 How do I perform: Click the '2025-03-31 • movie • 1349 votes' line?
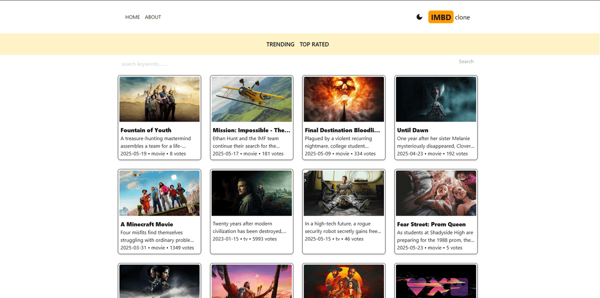point(157,247)
